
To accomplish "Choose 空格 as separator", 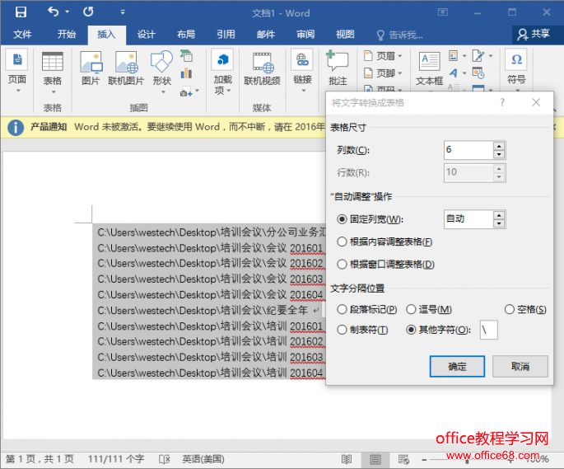I will [525, 309].
